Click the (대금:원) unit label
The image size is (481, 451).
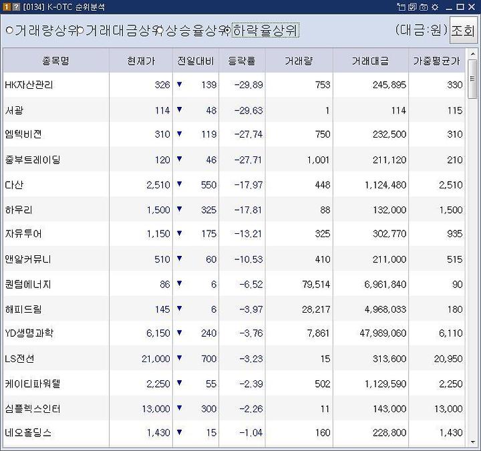click(422, 30)
